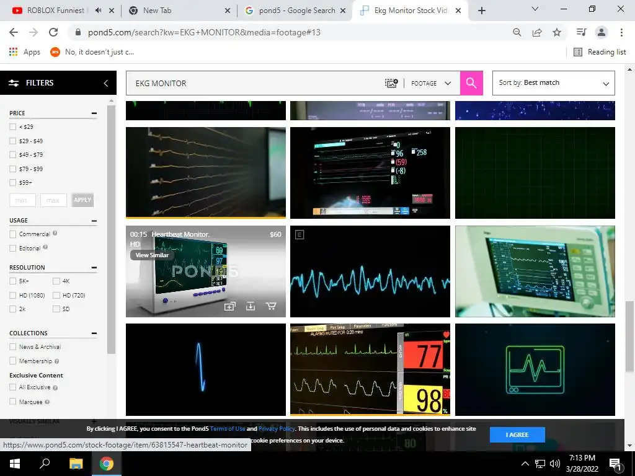Show tab search chevron in Chrome
The width and height of the screenshot is (635, 476).
pos(535,9)
